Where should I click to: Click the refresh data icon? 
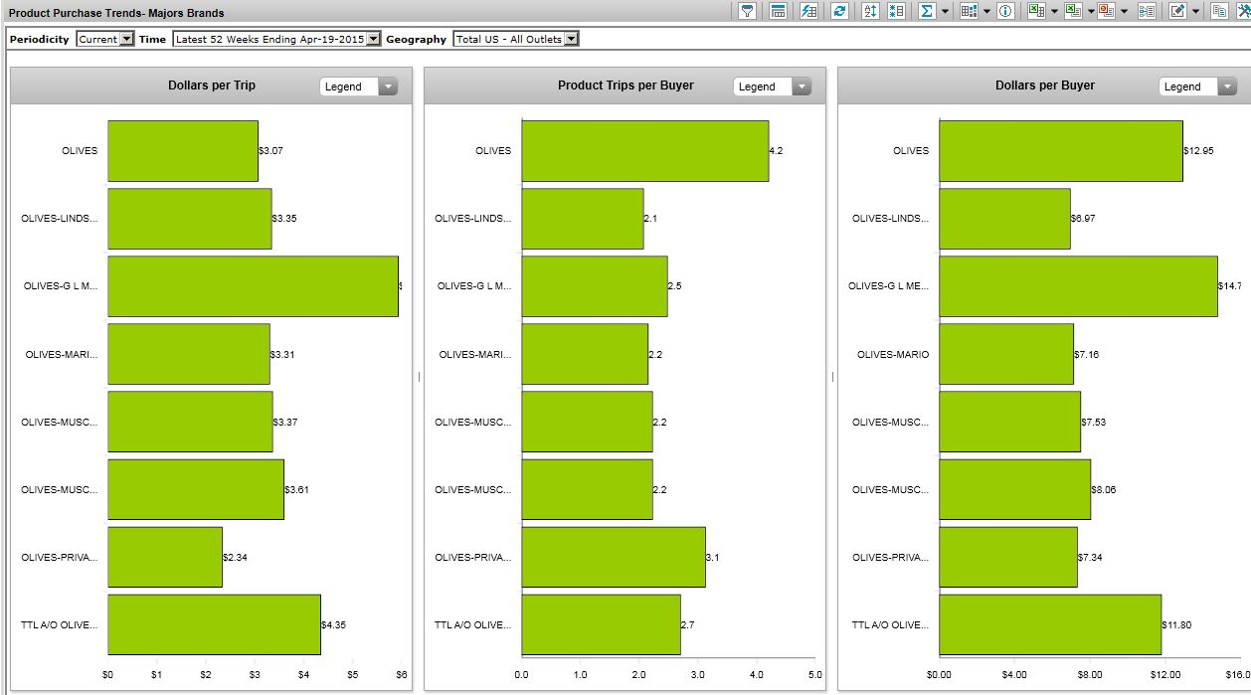pyautogui.click(x=840, y=11)
